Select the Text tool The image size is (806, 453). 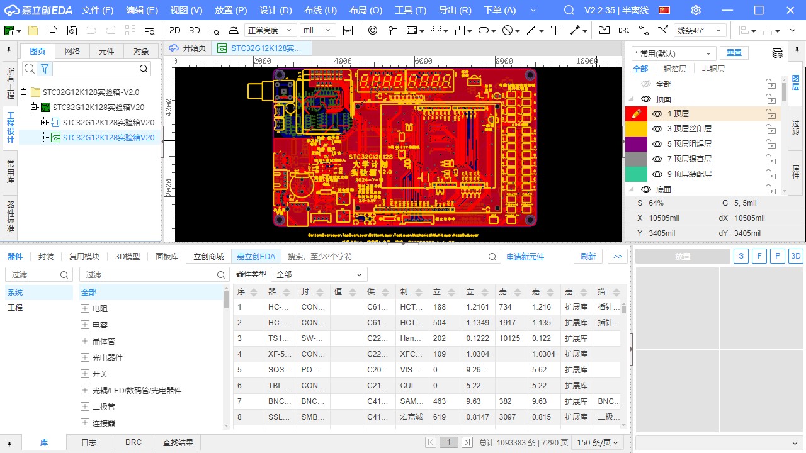[x=555, y=30]
